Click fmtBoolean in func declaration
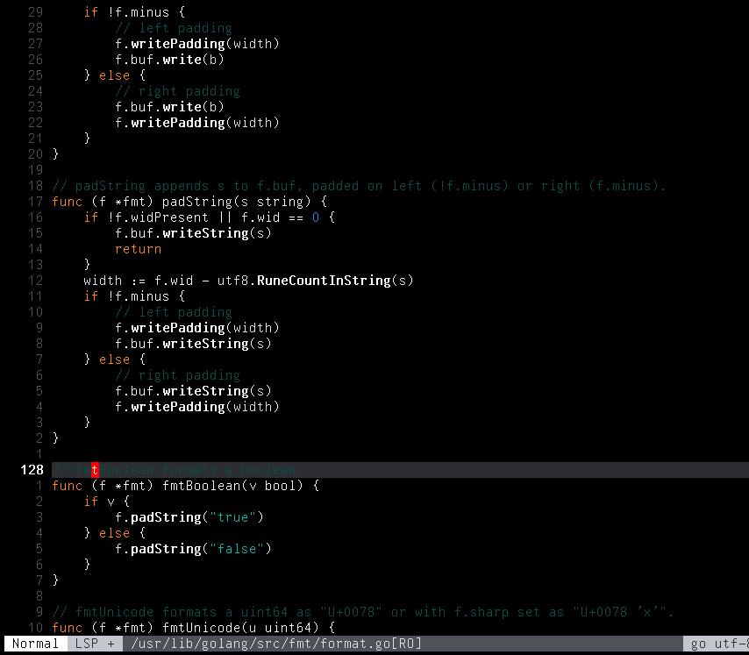The image size is (749, 655). [201, 486]
